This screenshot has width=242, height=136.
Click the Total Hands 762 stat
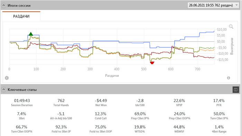pyautogui.click(x=61, y=103)
